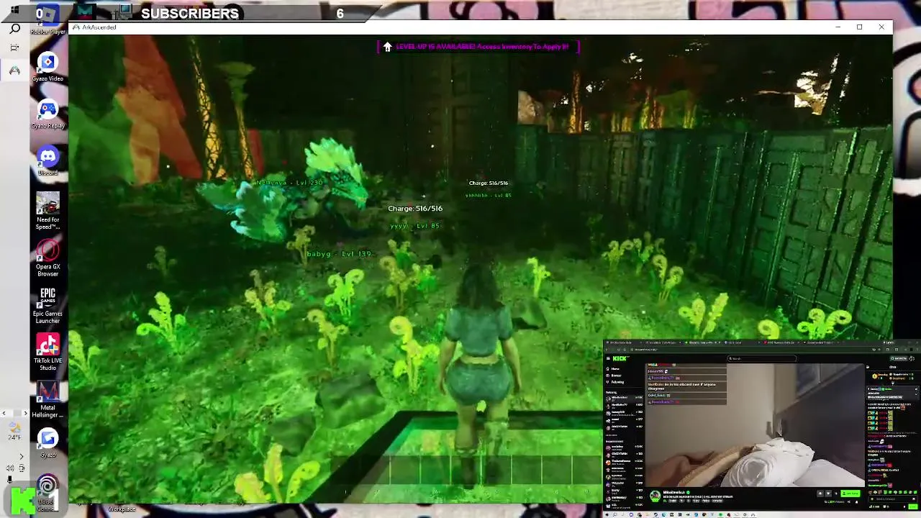The height and width of the screenshot is (518, 921).
Task: Expand hidden system tray icons chevron
Action: tap(21, 456)
